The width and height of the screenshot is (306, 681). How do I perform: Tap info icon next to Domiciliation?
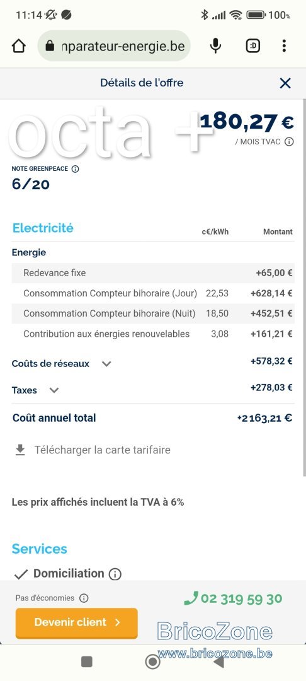[x=115, y=574]
